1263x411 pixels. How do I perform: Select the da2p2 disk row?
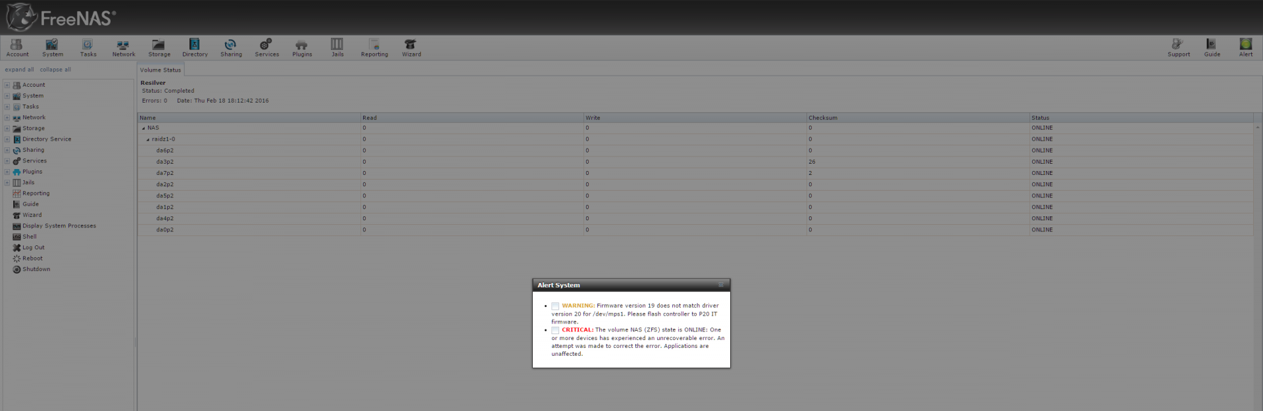(x=695, y=184)
